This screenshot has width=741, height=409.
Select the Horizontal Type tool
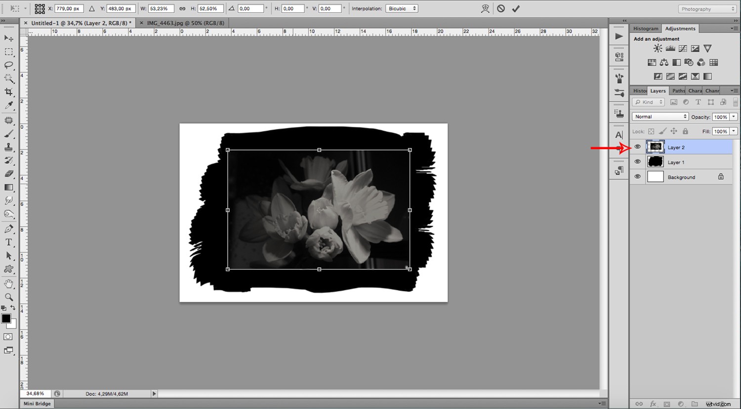[x=8, y=242]
